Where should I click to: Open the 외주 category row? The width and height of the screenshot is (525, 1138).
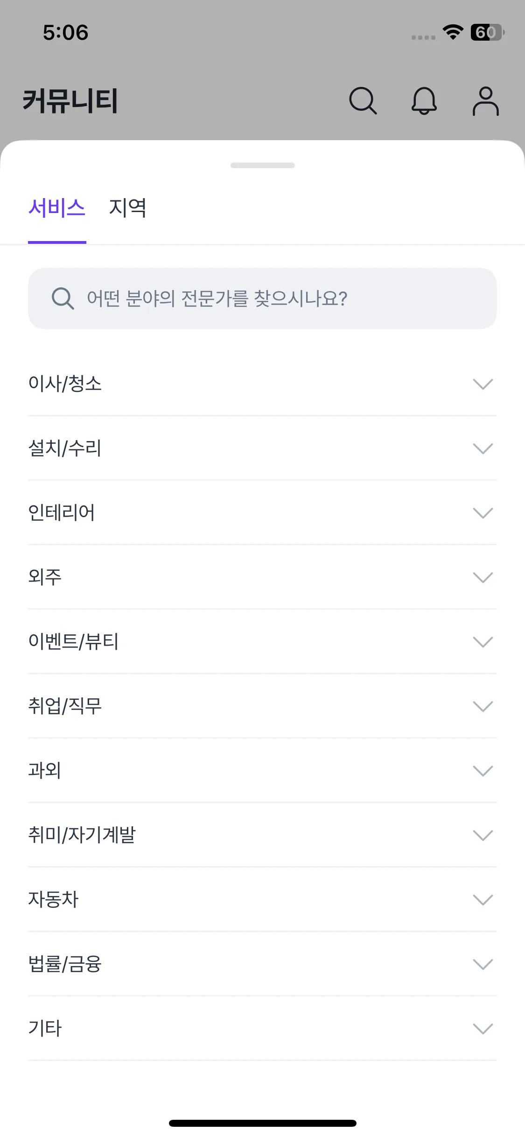[262, 577]
